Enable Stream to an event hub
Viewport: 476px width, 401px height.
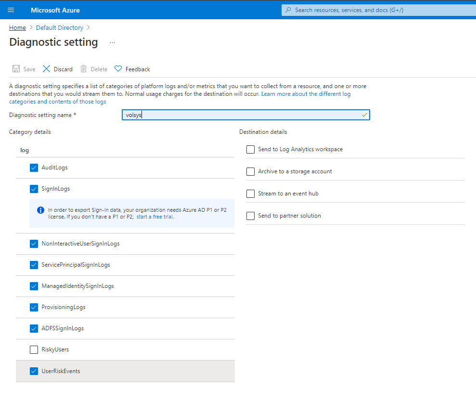tap(250, 194)
